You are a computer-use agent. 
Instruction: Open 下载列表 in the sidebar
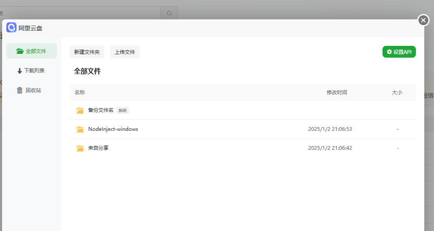[32, 71]
